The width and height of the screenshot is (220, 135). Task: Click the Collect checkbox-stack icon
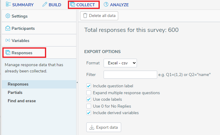pyautogui.click(x=73, y=4)
